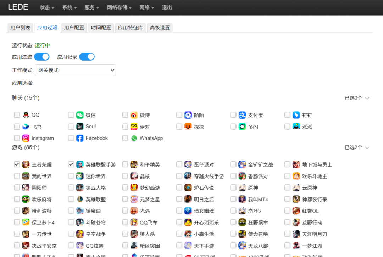
Task: Click the QQ penguin icon
Action: (x=25, y=115)
